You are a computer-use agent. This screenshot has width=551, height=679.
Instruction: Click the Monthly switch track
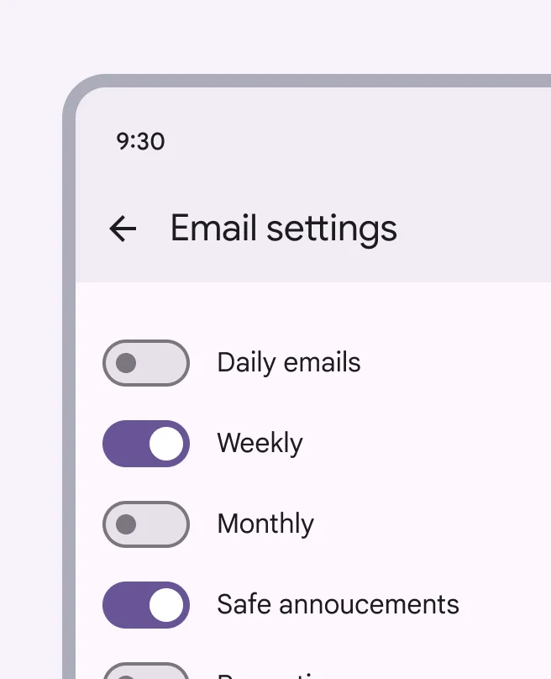pos(145,524)
